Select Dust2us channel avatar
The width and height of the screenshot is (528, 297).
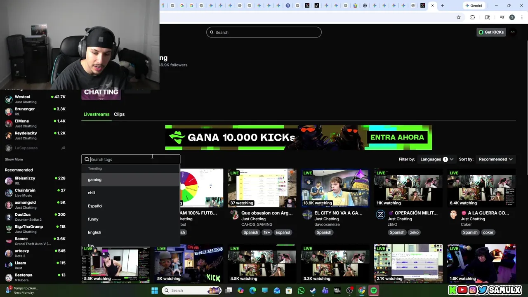tap(8, 217)
